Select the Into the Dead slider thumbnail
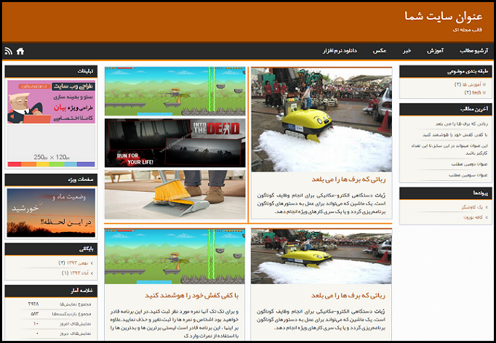The width and height of the screenshot is (496, 343). [x=175, y=143]
